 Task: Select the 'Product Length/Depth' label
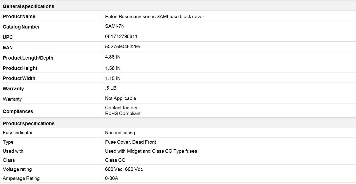28,58
